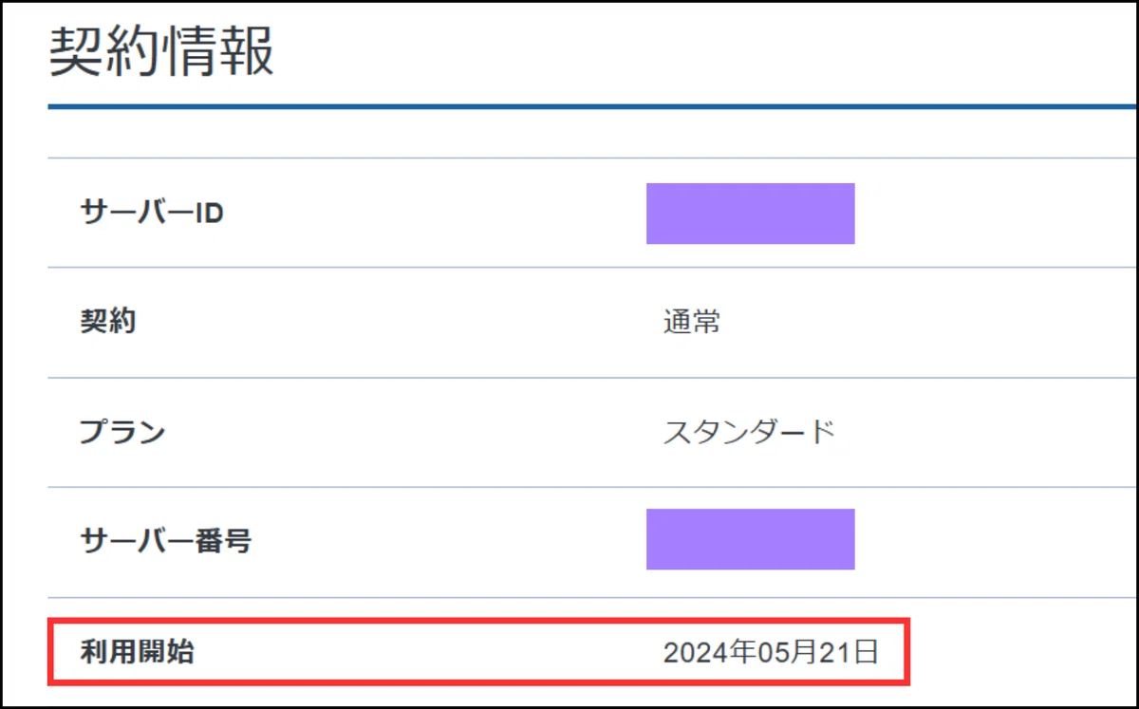1139x709 pixels.
Task: Click the 契約情報 page heading
Action: (161, 52)
